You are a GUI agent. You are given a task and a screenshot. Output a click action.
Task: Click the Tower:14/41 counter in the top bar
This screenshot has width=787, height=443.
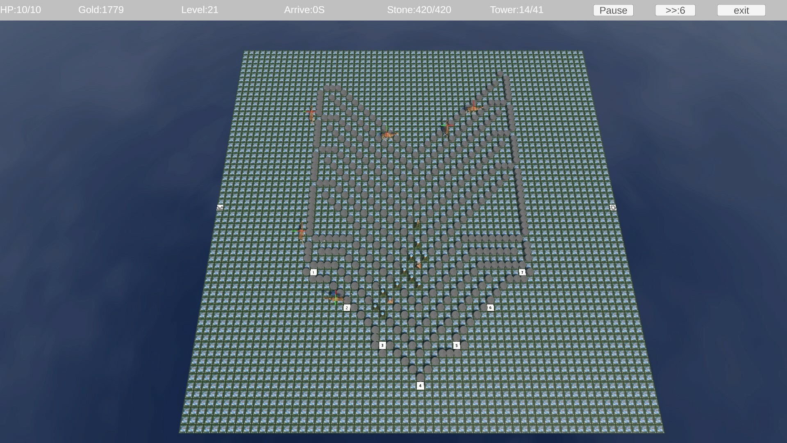tap(516, 10)
